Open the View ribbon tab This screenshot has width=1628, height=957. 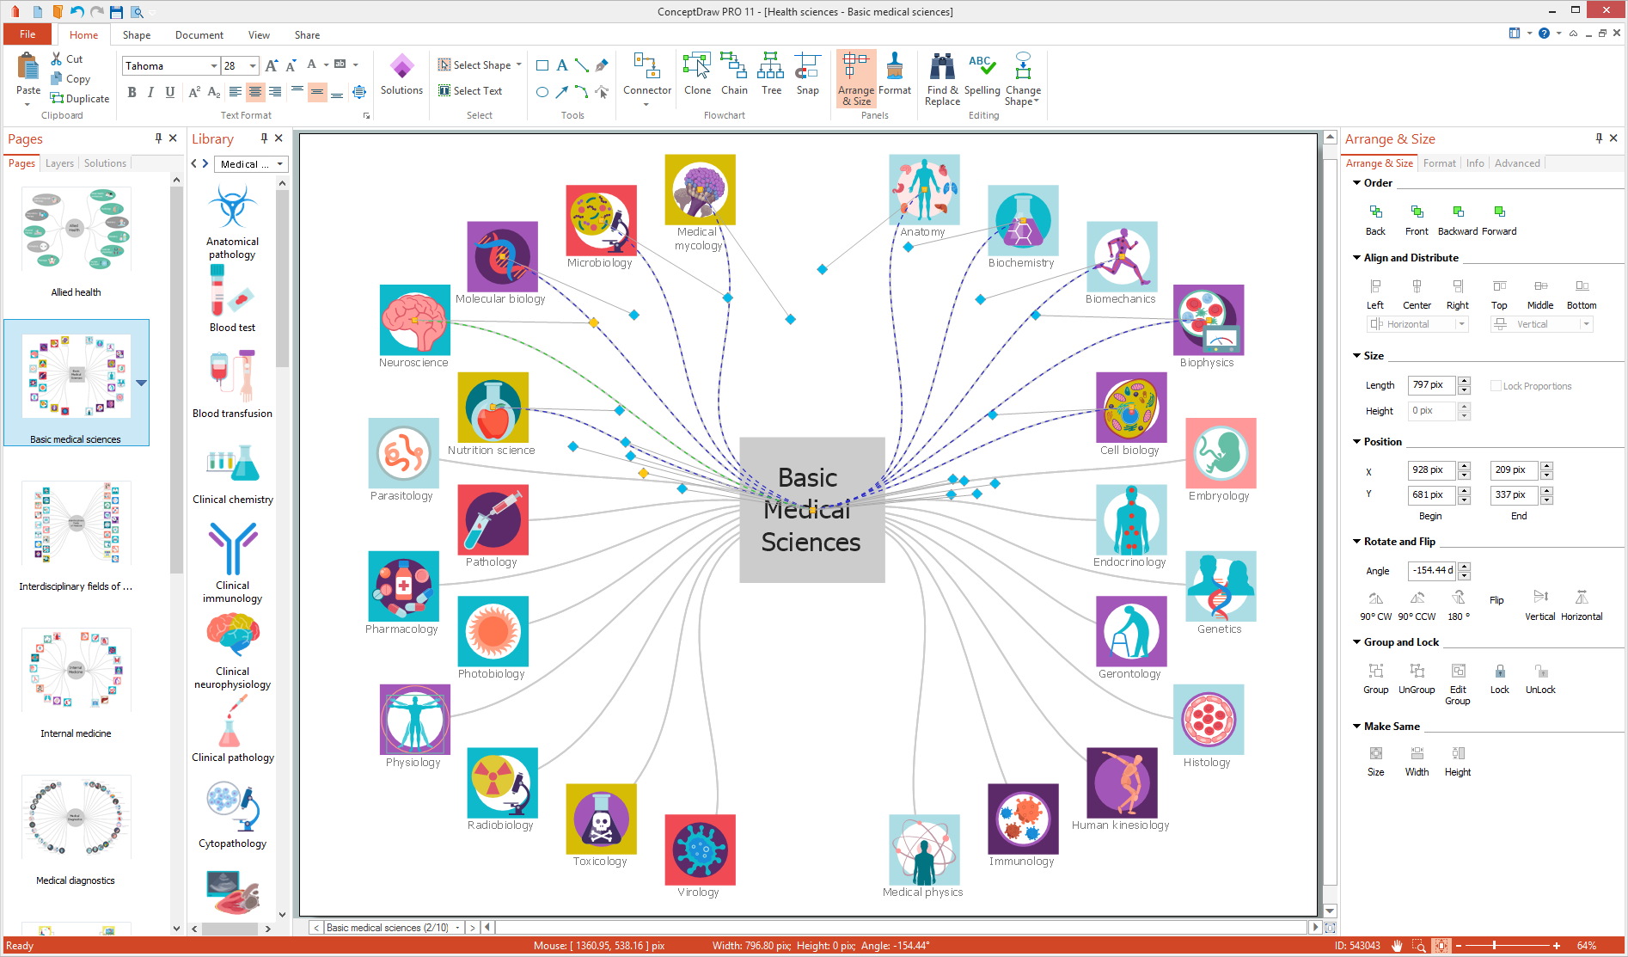click(x=259, y=35)
